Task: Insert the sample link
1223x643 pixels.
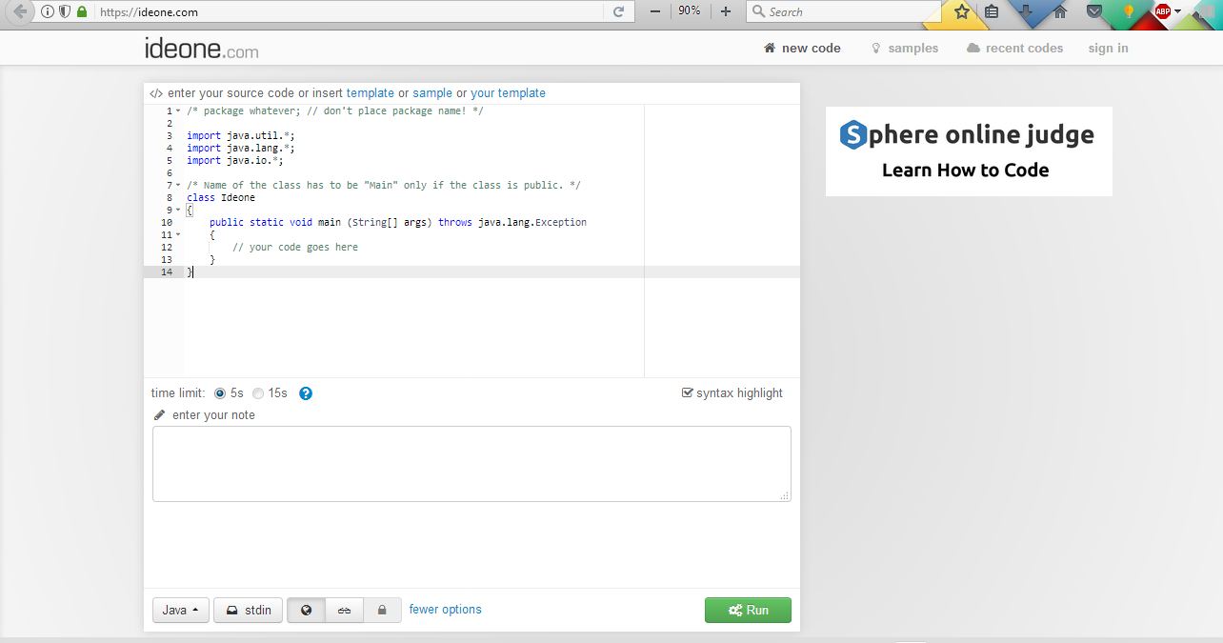Action: pos(432,93)
